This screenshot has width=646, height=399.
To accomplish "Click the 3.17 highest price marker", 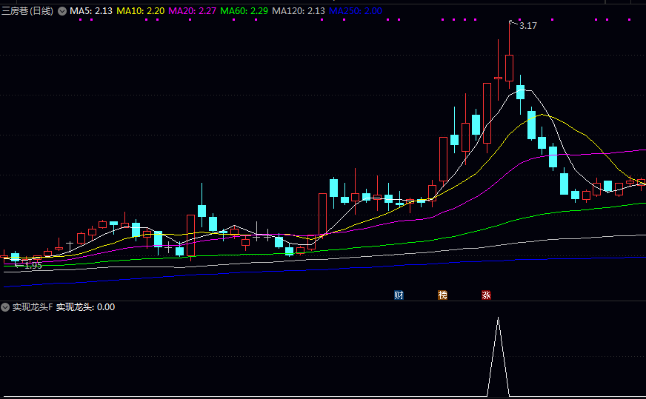I will pos(528,26).
